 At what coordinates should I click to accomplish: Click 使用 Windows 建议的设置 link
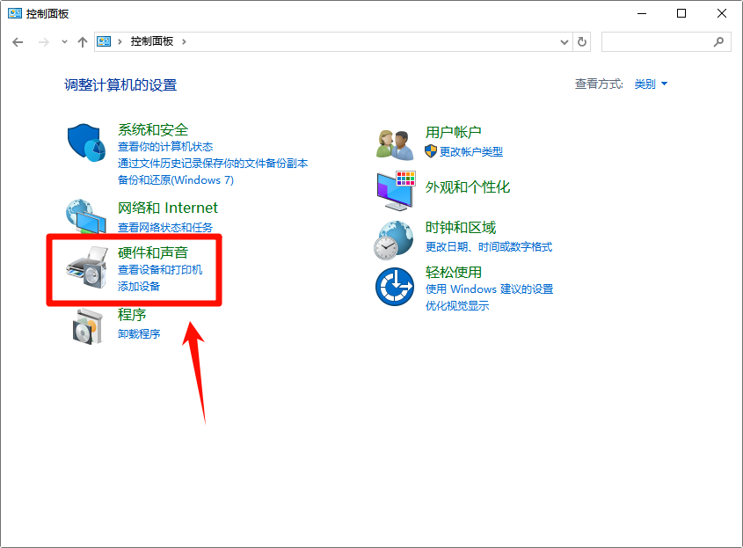pyautogui.click(x=489, y=289)
